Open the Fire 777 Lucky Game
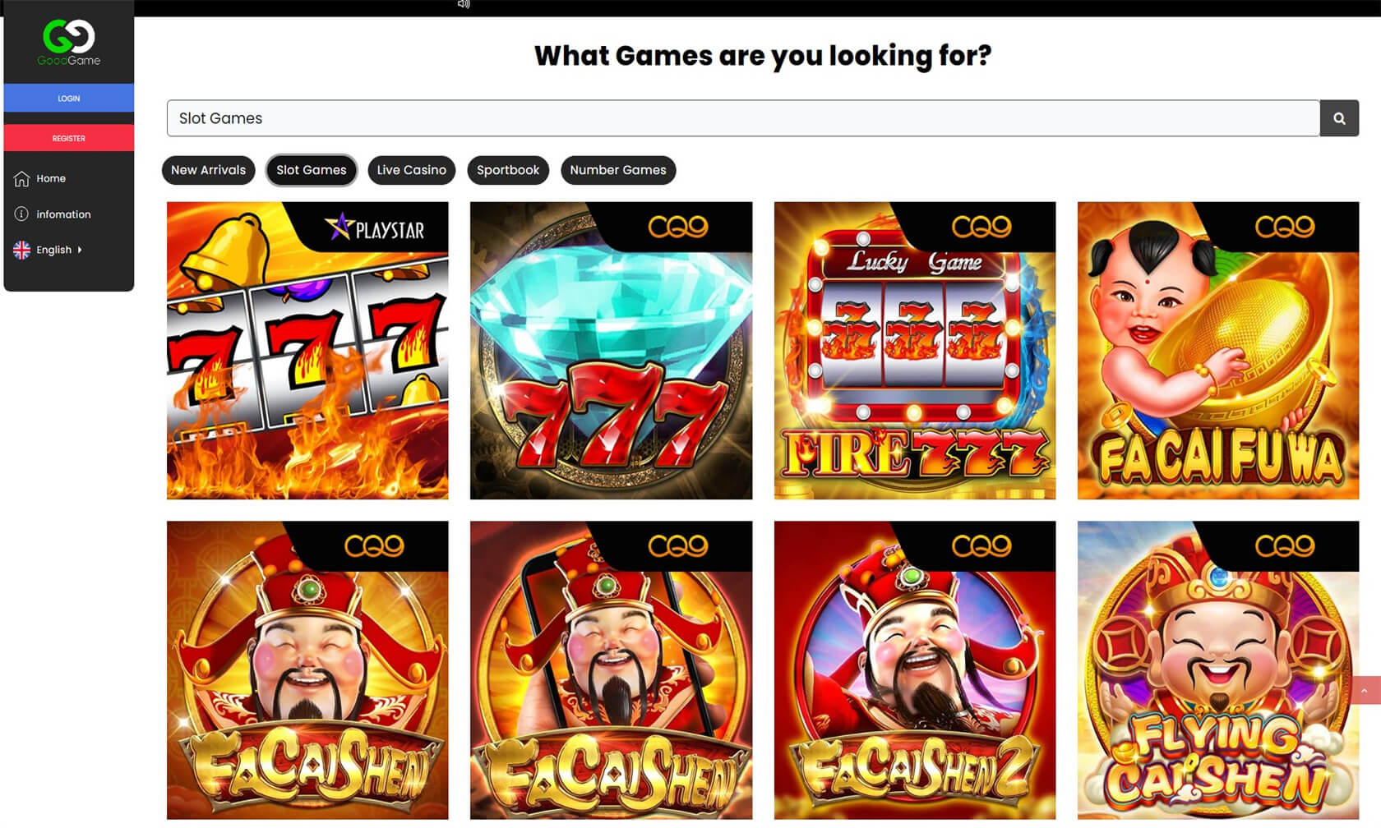Screen dimensions: 1381x828 (915, 351)
